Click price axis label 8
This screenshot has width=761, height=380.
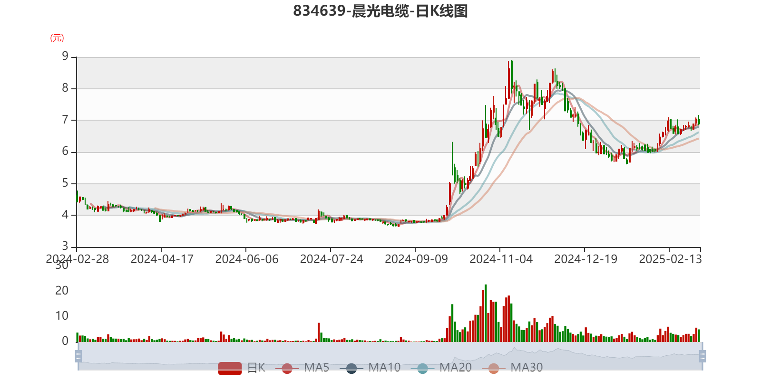point(65,88)
